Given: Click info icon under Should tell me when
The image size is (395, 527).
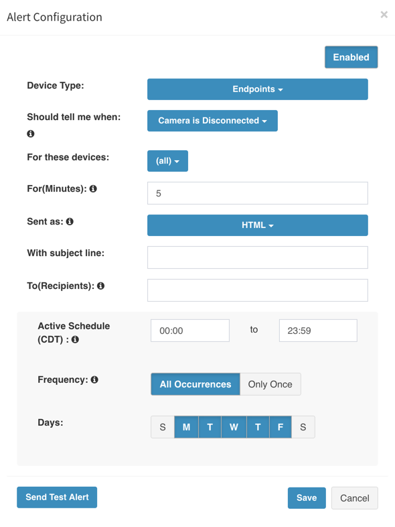Looking at the screenshot, I should [31, 134].
